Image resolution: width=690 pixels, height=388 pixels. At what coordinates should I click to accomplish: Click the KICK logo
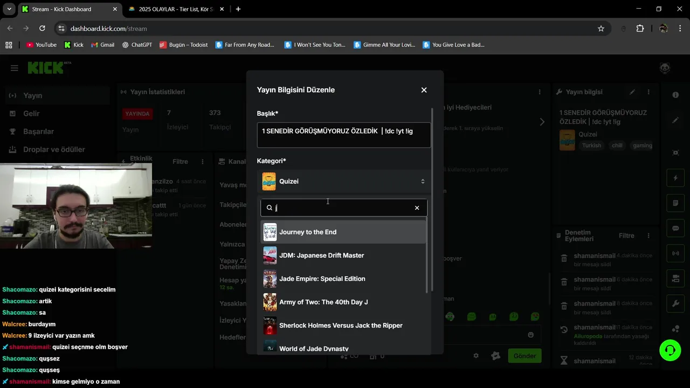(x=49, y=68)
